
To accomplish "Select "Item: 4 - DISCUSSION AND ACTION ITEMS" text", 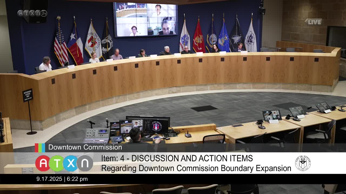I will click(x=177, y=158).
